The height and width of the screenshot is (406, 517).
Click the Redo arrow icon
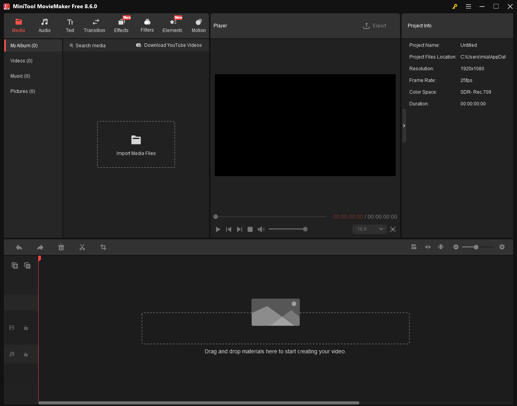click(x=40, y=248)
